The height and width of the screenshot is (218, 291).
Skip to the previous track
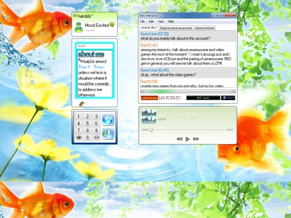click(179, 139)
